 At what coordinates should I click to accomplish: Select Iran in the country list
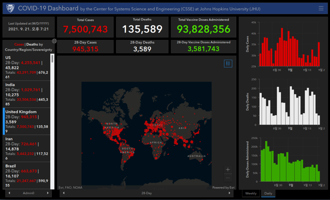[x=26, y=148]
